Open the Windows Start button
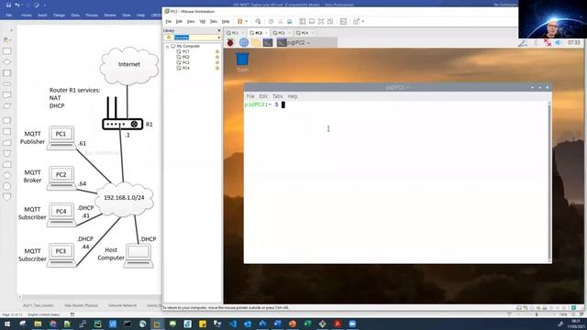Viewport: 587px width, 330px height. click(7, 324)
